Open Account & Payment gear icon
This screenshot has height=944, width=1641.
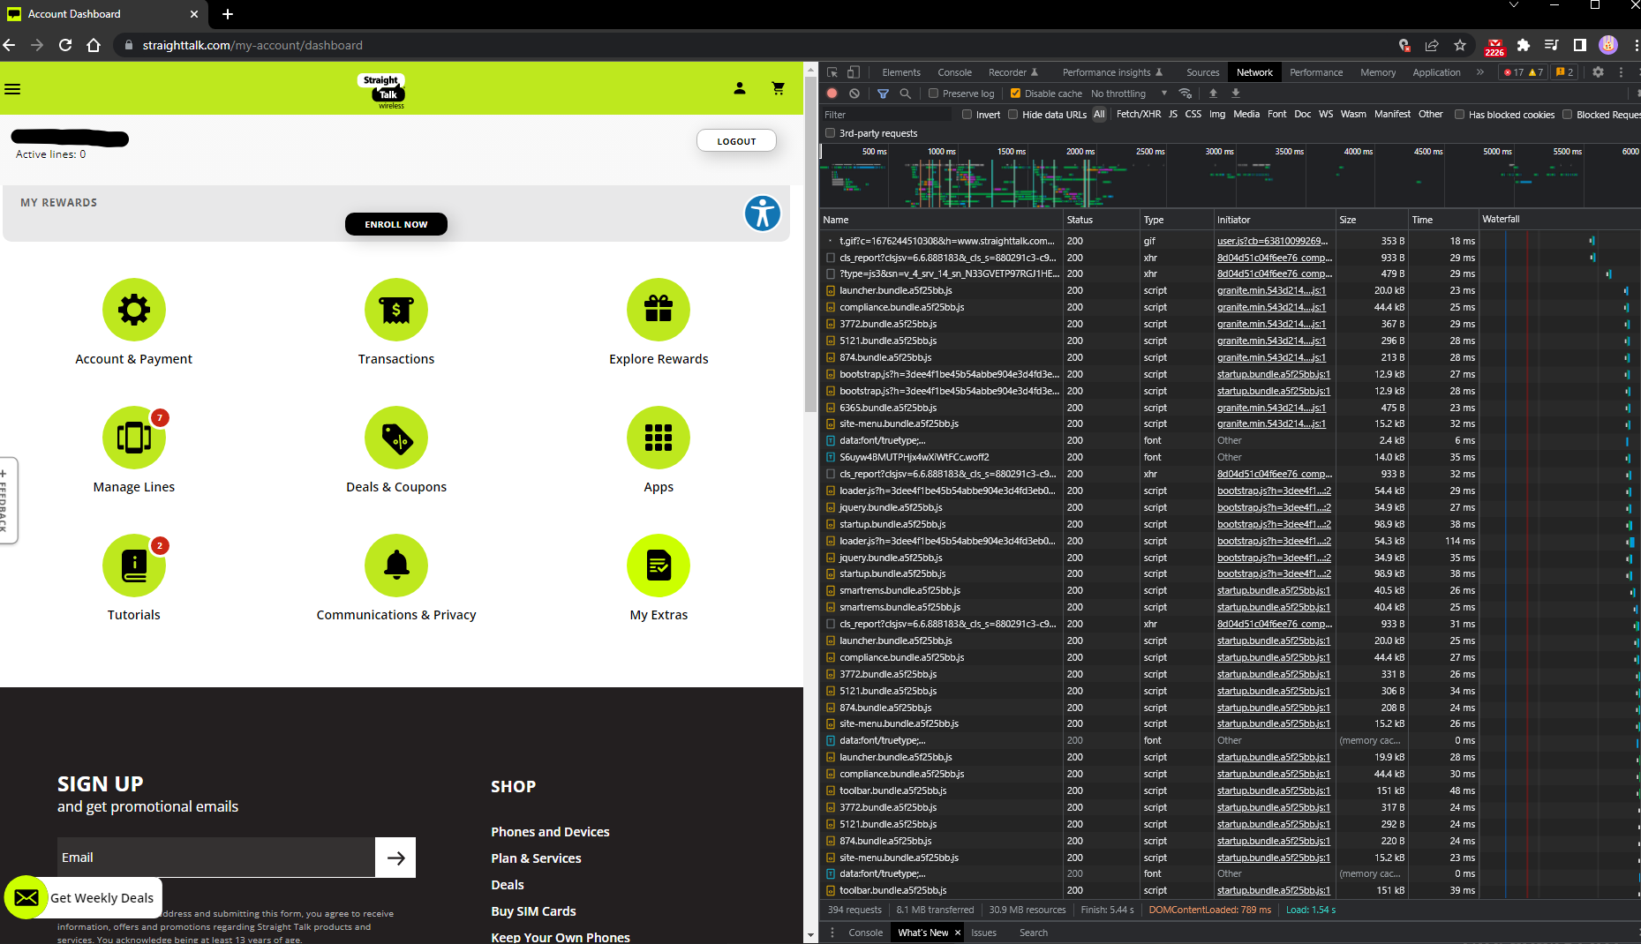pos(134,310)
